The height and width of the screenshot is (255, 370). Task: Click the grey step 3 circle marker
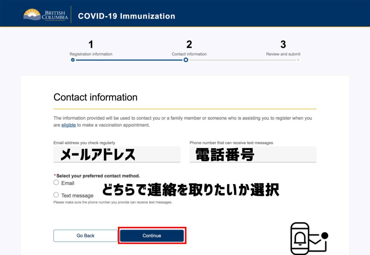tap(298, 60)
